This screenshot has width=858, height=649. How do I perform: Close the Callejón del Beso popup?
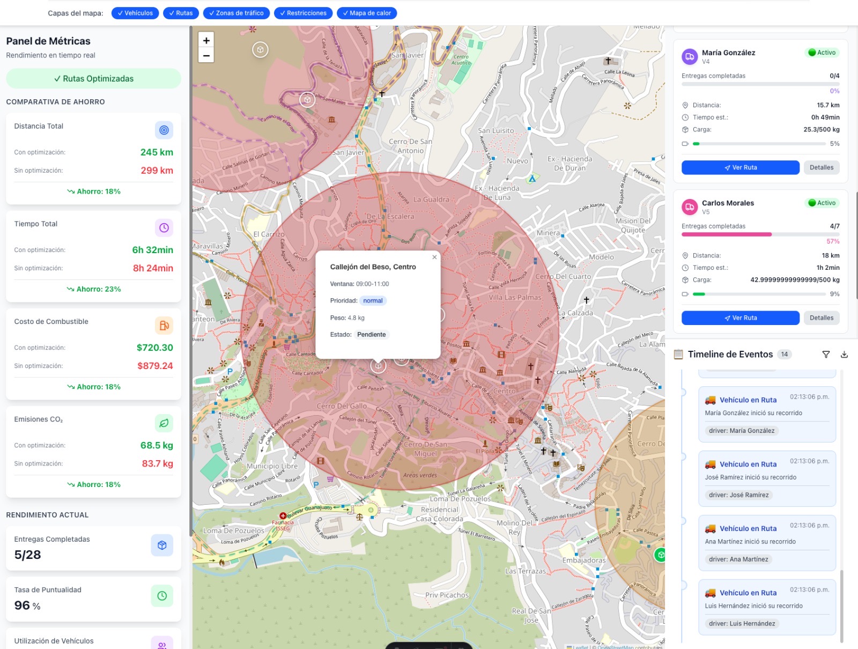coord(434,257)
